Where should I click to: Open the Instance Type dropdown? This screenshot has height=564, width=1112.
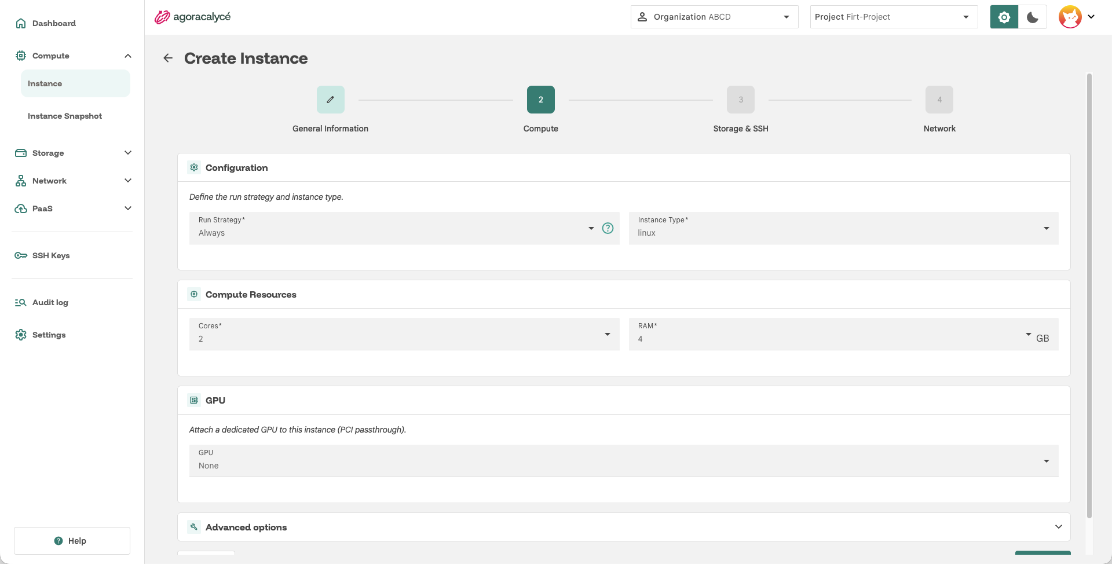[843, 228]
